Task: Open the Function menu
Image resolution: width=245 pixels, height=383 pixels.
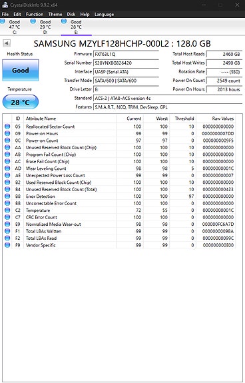Action: tap(35, 14)
